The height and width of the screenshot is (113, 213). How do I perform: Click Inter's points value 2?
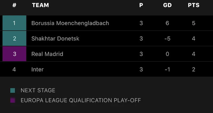[x=194, y=70]
